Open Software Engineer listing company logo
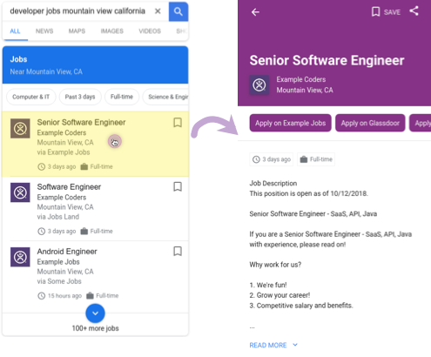431x357 pixels. click(x=20, y=192)
